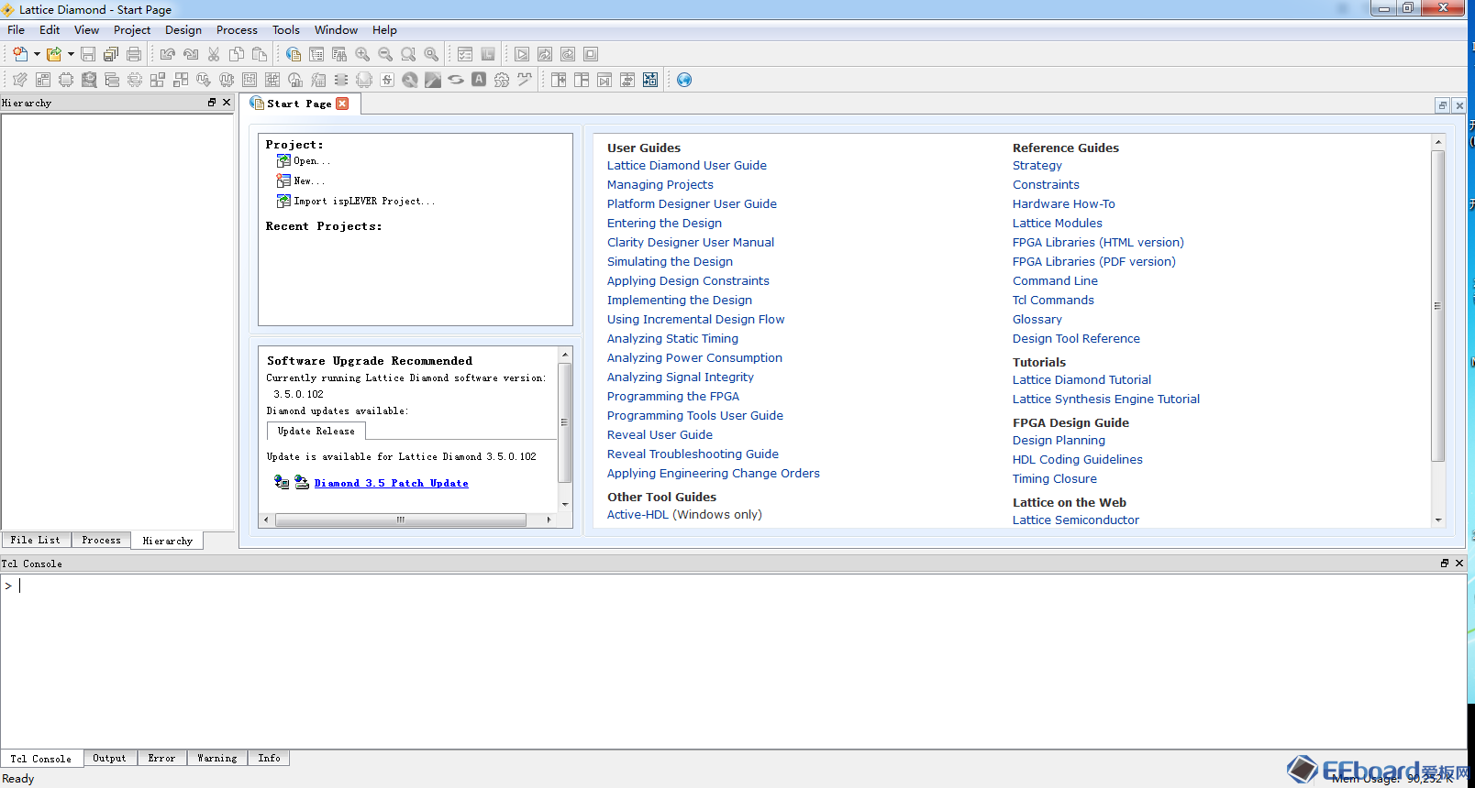1475x788 pixels.
Task: Open the Diamond 3.5 Patch Update link
Action: (391, 483)
